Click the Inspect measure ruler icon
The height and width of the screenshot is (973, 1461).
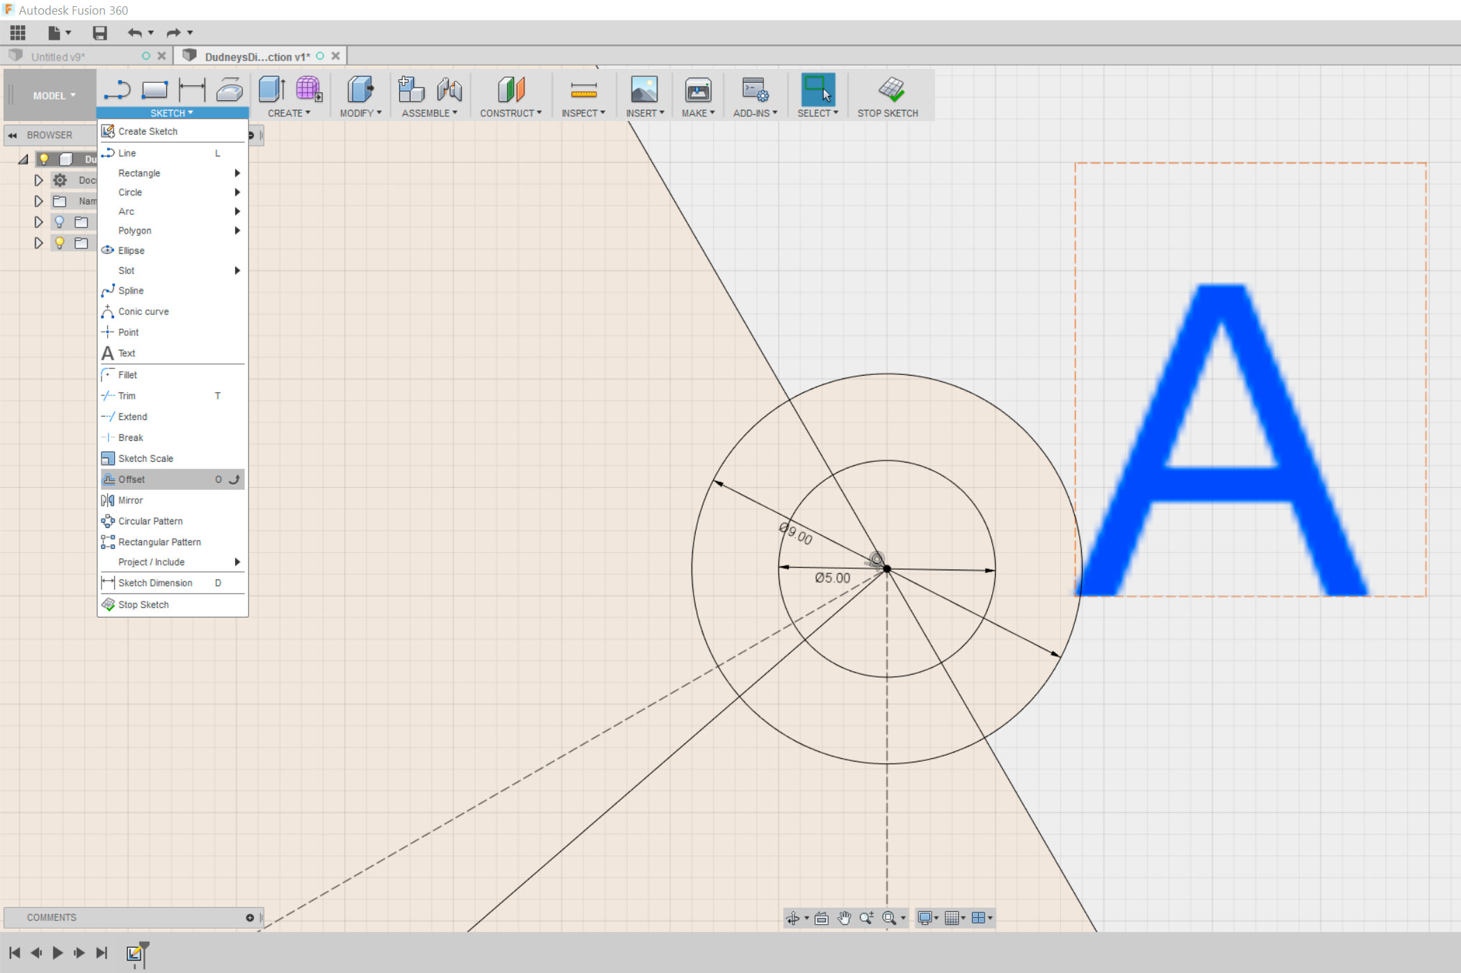tap(584, 90)
